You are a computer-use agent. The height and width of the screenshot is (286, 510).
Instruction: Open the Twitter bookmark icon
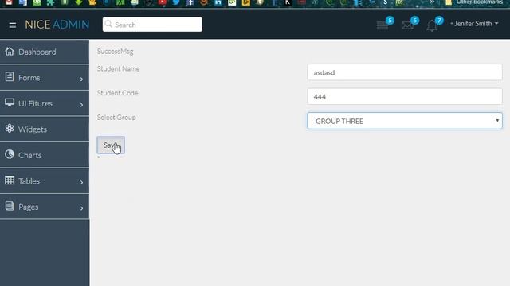click(x=176, y=2)
